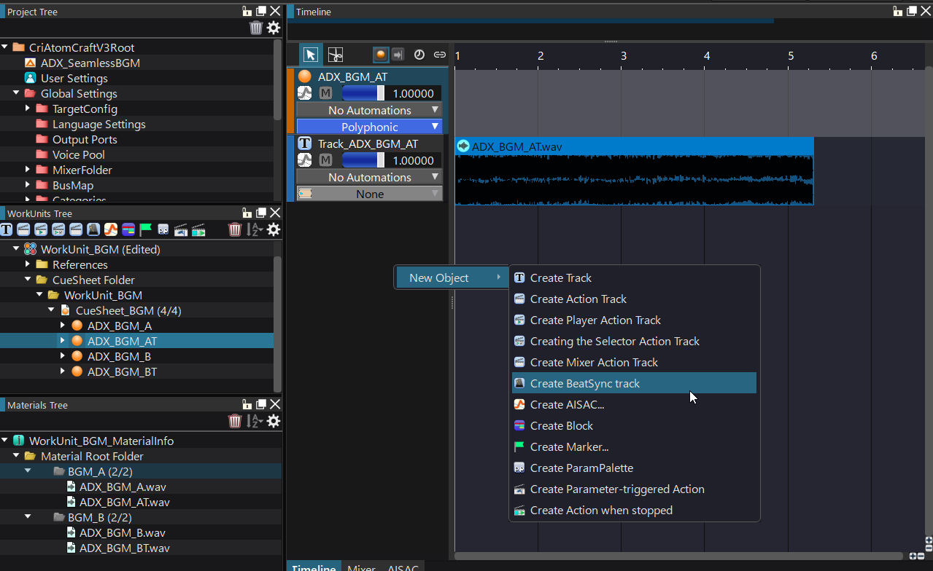The image size is (933, 571).
Task: Open the Polyphonic dropdown
Action: [369, 127]
